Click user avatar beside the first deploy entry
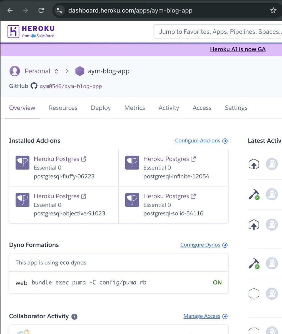Image resolution: width=282 pixels, height=334 pixels. coord(272,164)
